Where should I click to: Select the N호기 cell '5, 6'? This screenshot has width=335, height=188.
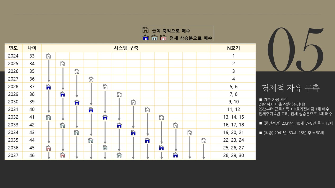(x=233, y=87)
